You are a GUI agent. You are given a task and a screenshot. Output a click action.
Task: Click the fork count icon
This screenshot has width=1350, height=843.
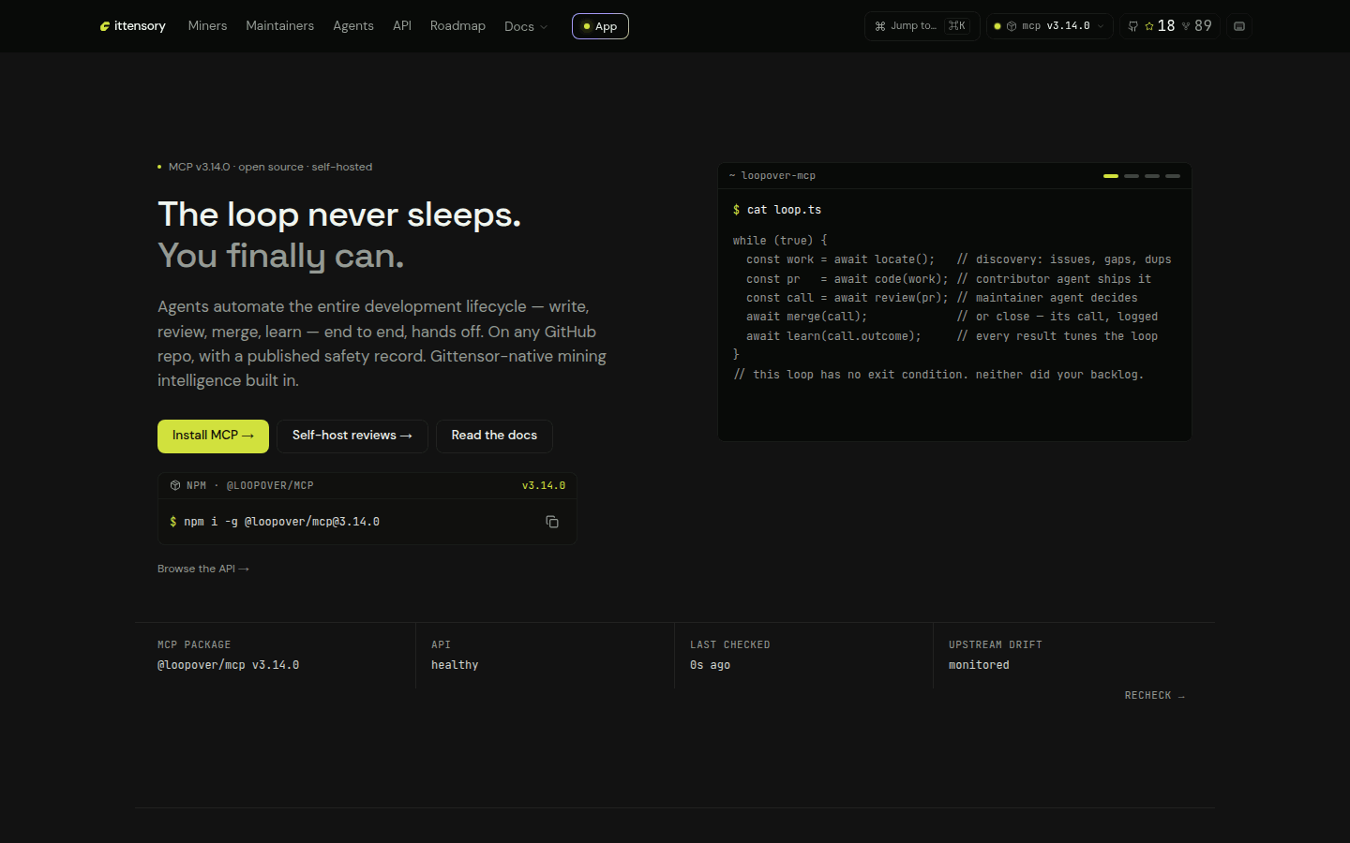[1186, 26]
